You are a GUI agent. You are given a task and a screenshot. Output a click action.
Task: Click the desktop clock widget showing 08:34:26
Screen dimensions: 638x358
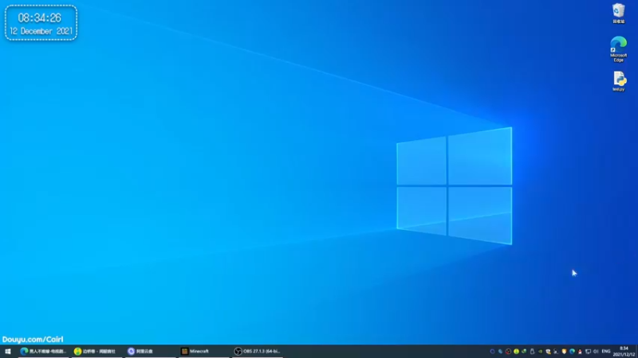[x=41, y=23]
